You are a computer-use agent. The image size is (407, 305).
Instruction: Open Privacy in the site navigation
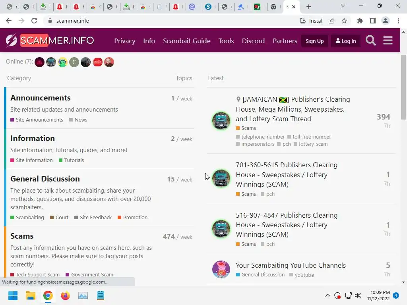click(x=125, y=41)
